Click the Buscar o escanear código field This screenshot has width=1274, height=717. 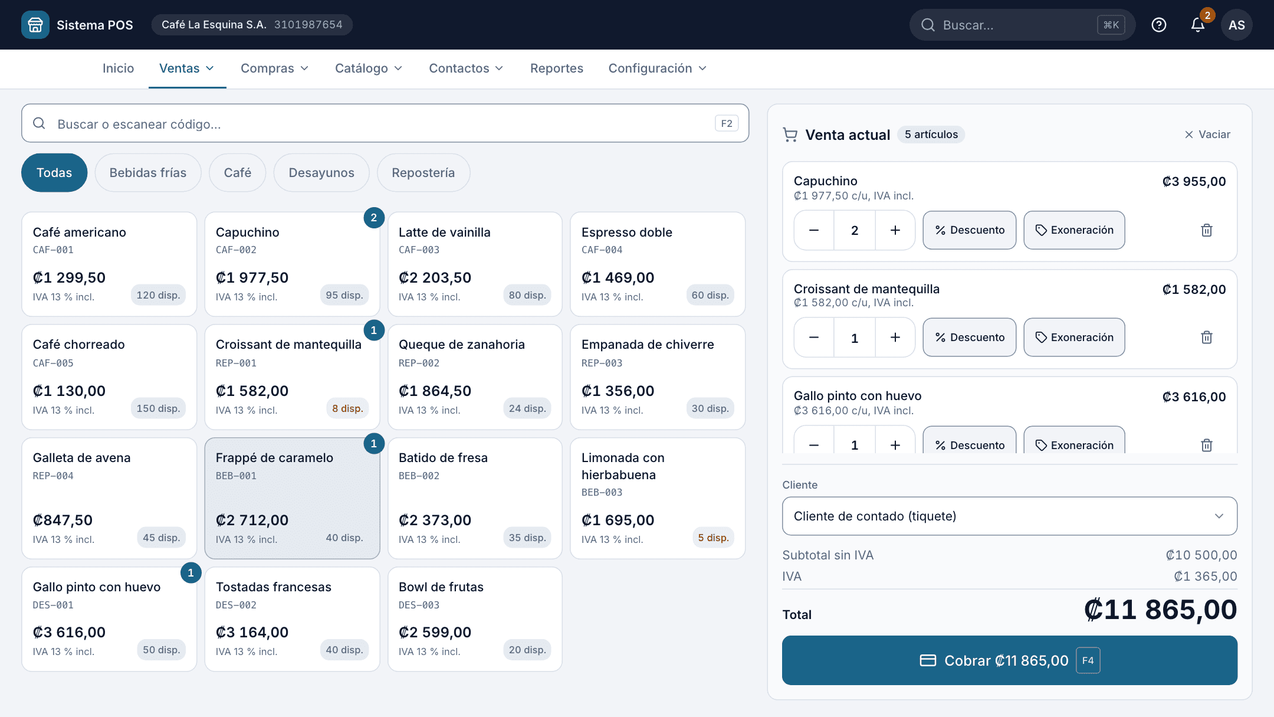(385, 123)
